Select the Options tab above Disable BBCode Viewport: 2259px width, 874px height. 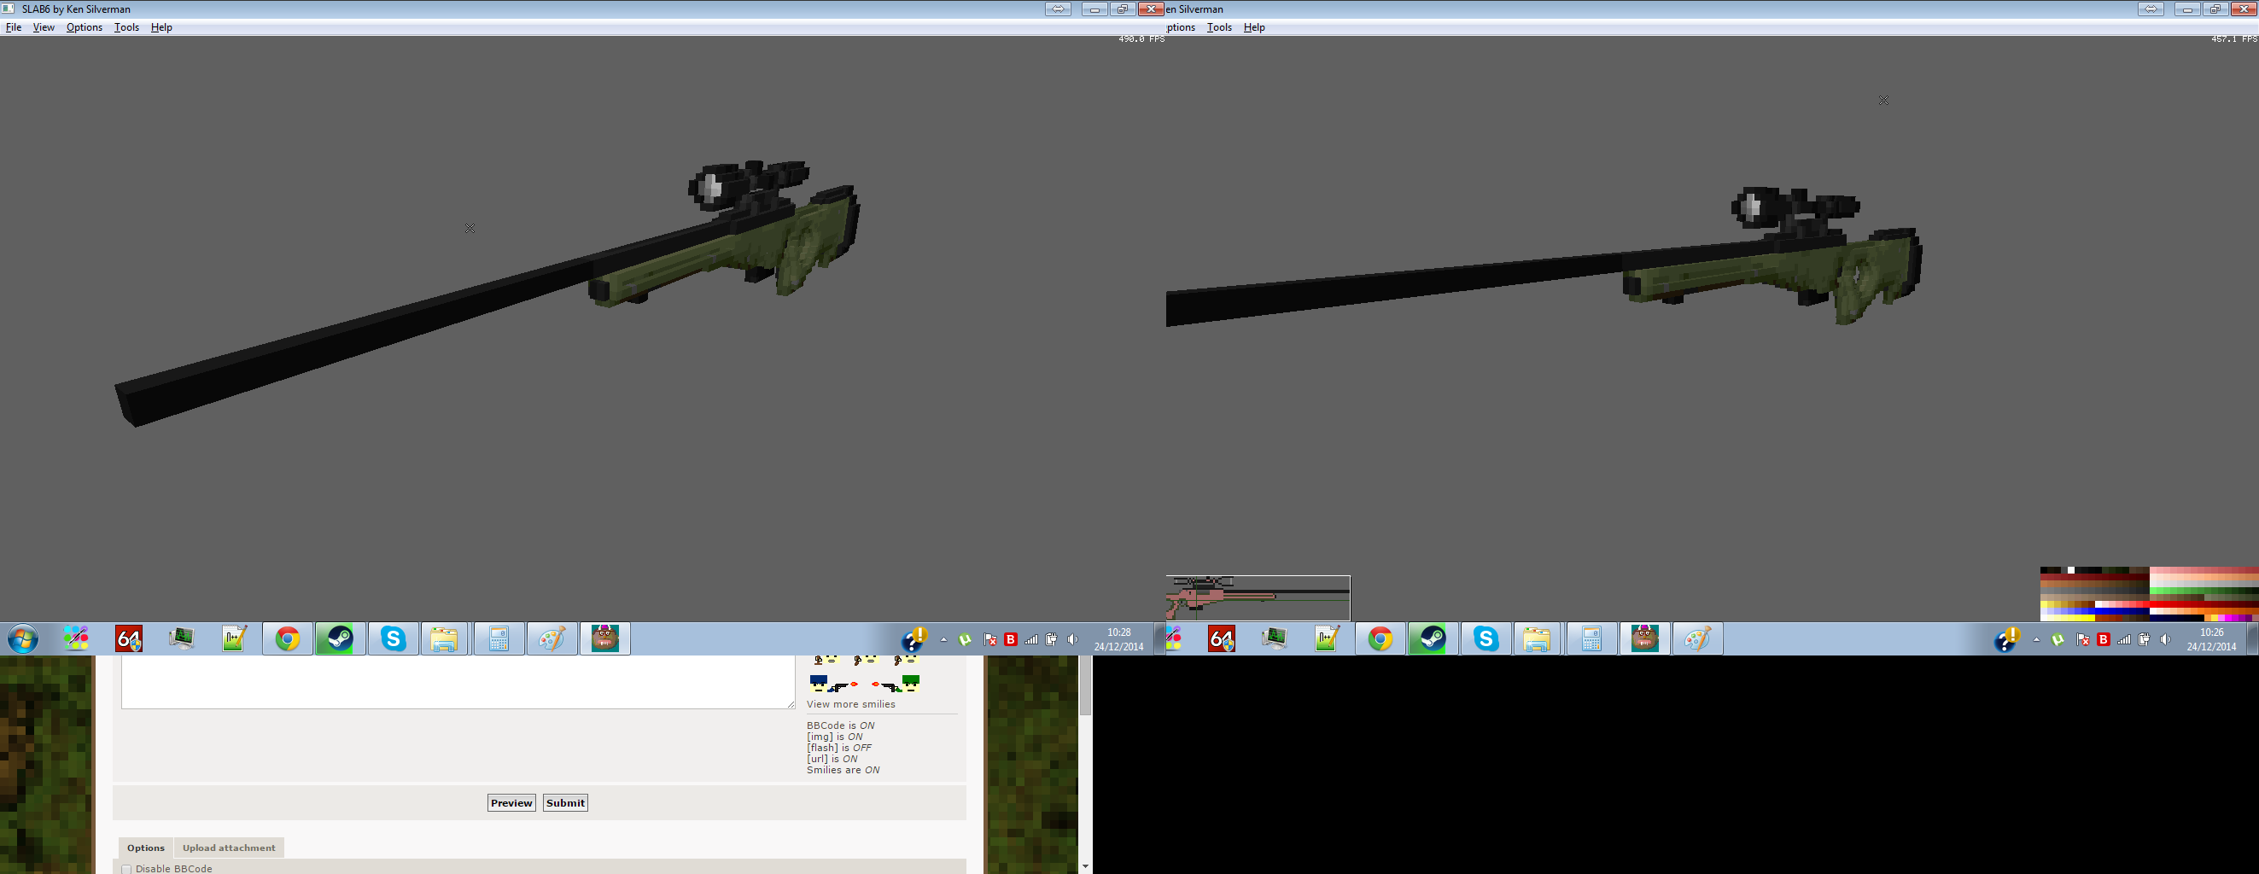144,848
